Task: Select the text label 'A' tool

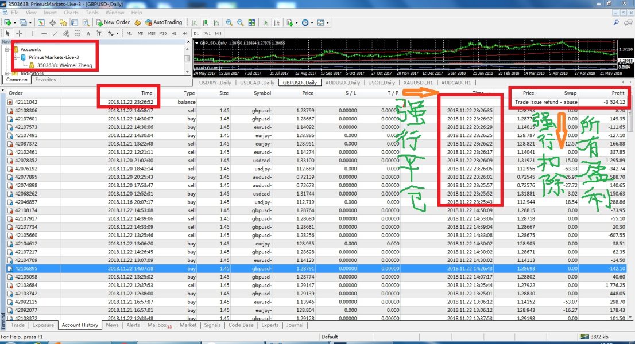Action: pos(89,33)
